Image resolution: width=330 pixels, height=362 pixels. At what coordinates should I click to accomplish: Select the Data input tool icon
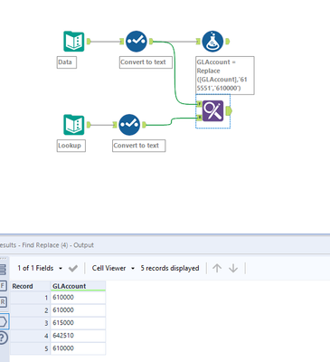pyautogui.click(x=74, y=42)
